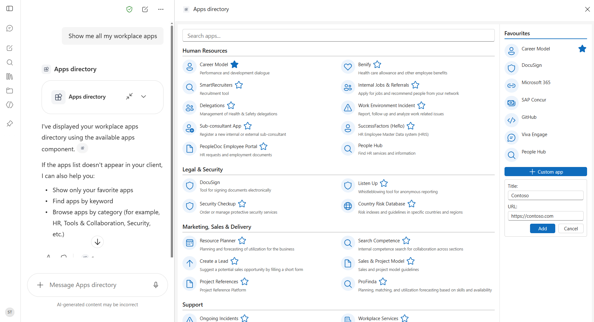Viewport: 594px width, 322px height.
Task: Open the PeopleDoc Employee Portal link
Action: [x=228, y=147]
